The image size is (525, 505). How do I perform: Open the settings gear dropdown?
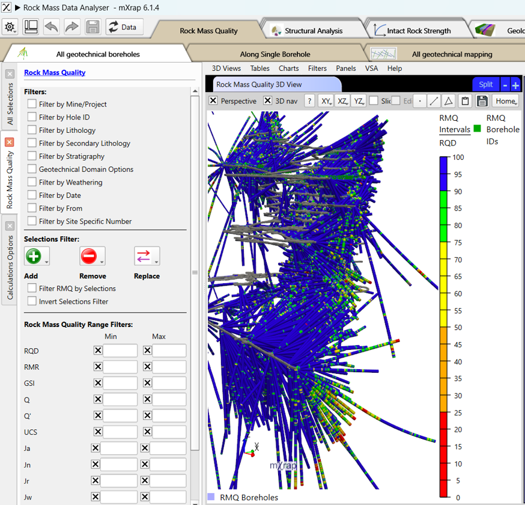[x=10, y=27]
